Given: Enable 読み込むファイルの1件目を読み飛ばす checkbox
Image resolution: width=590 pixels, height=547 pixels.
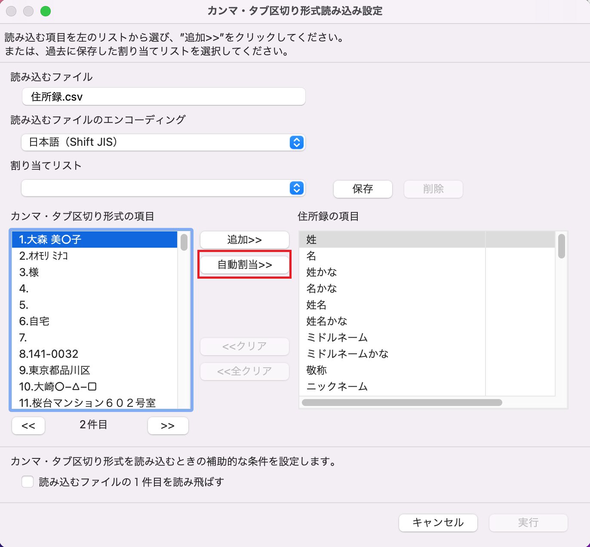Looking at the screenshot, I should tap(28, 482).
